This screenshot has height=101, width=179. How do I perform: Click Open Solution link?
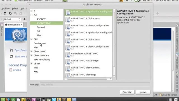21,50
